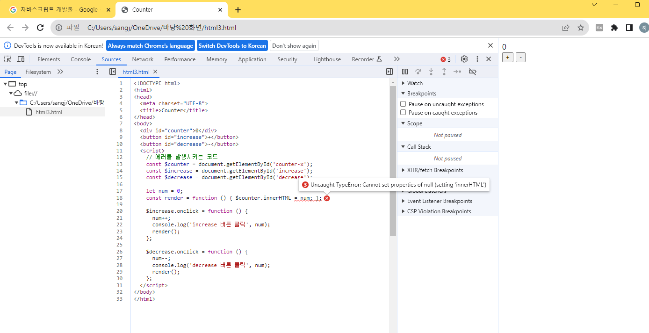This screenshot has width=649, height=333.
Task: Collapse the file:// tree node
Action: tap(11, 94)
